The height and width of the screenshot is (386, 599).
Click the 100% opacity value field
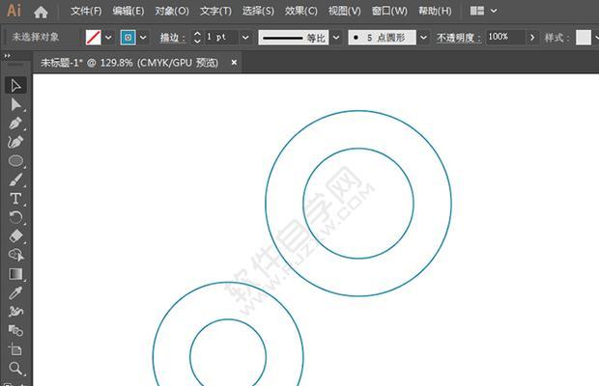point(505,38)
